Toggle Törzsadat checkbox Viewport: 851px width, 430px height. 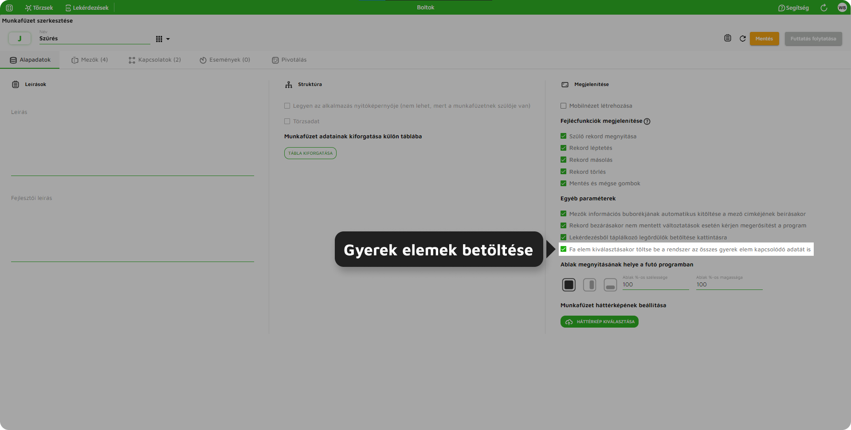coord(287,121)
